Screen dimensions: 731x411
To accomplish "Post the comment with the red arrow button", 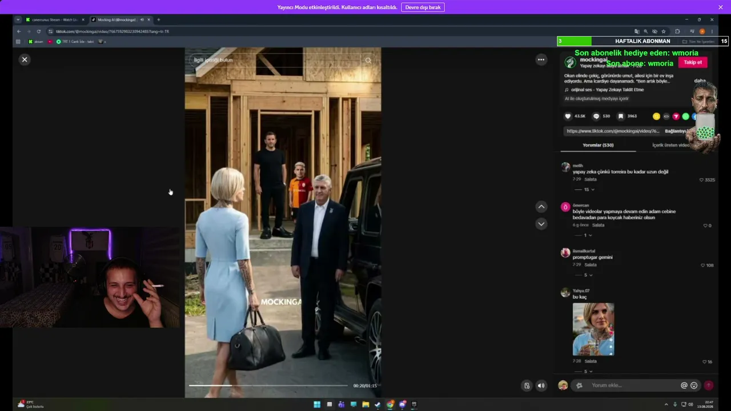I will point(709,385).
